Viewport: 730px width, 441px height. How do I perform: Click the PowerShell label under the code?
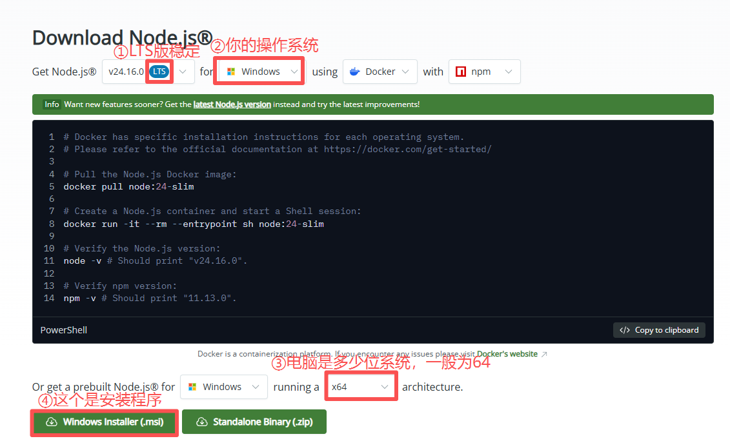(64, 330)
